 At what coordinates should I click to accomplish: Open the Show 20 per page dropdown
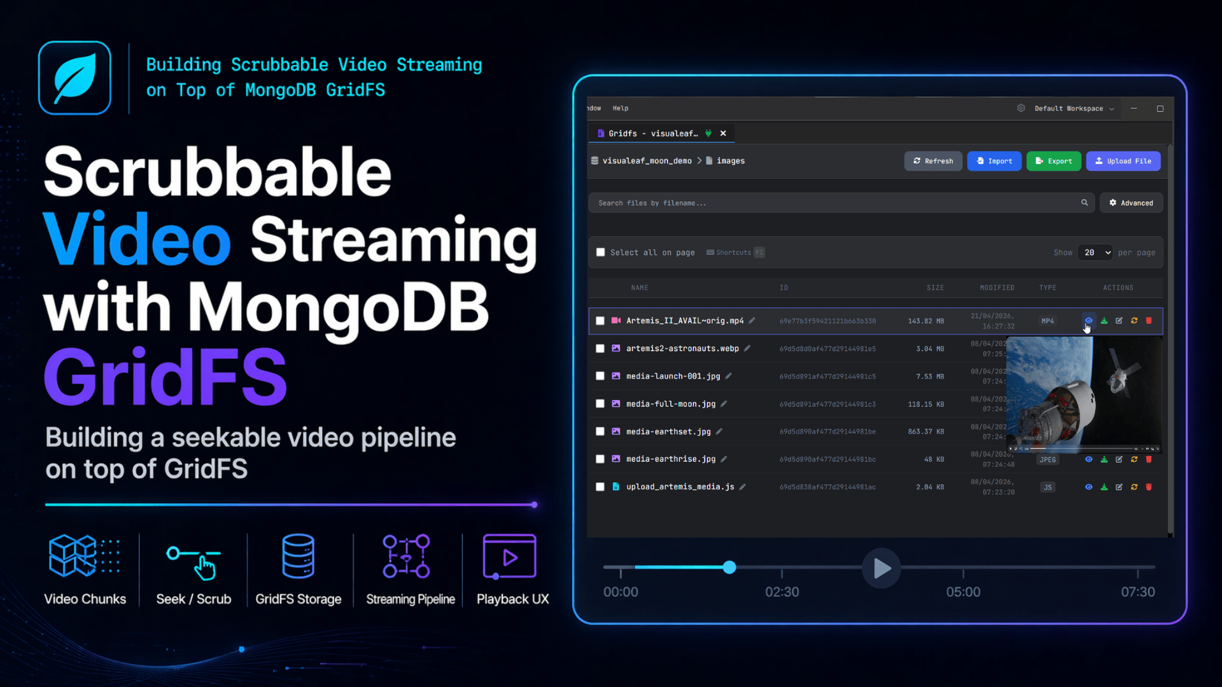coord(1095,253)
